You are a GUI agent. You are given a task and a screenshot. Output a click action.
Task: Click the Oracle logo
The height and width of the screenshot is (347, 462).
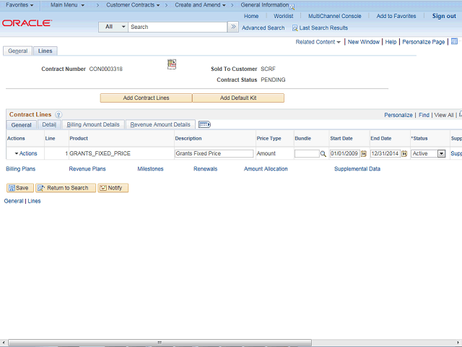coord(27,23)
